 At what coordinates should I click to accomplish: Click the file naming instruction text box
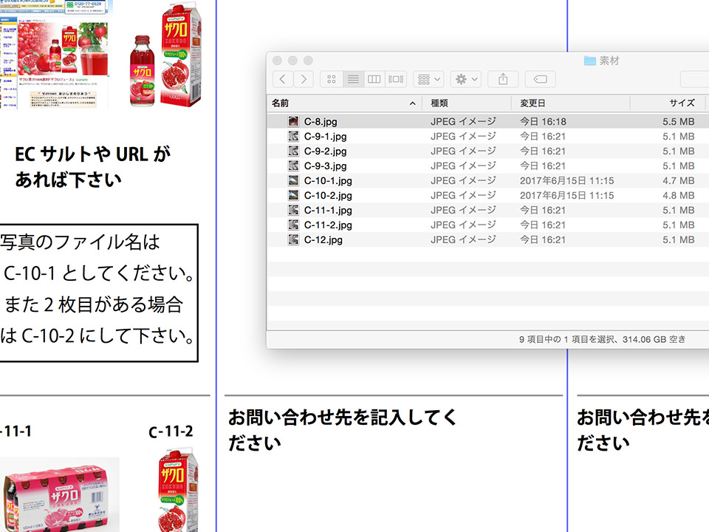point(98,293)
